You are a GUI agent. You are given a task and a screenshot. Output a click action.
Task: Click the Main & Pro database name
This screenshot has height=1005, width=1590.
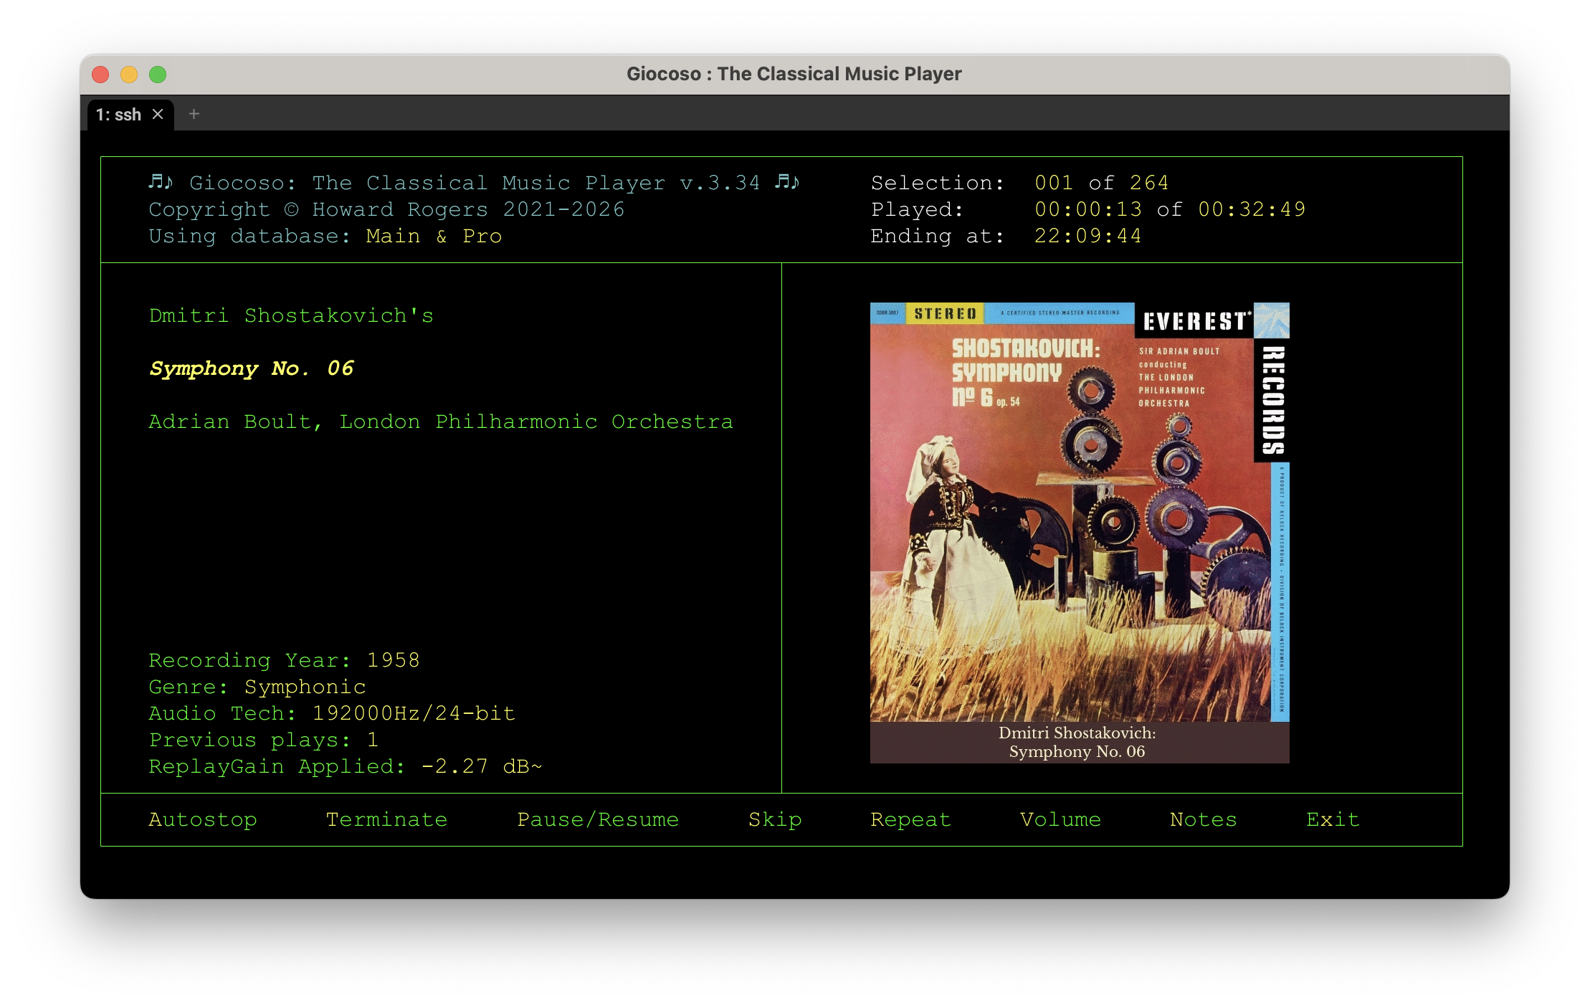(434, 236)
